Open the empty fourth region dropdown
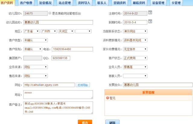 83,31
